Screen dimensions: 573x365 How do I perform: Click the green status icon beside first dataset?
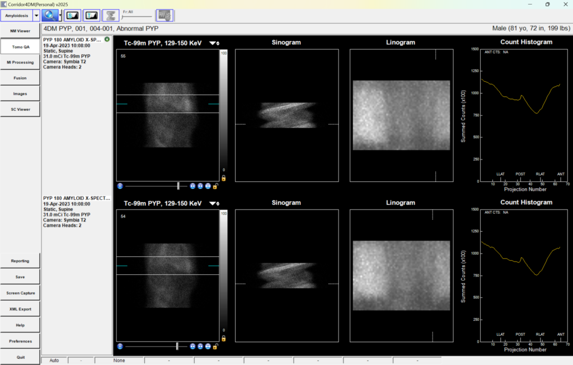pyautogui.click(x=107, y=39)
